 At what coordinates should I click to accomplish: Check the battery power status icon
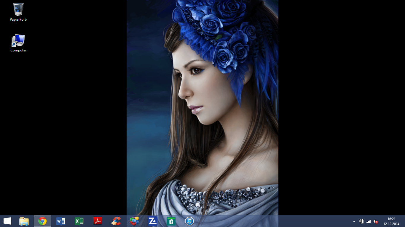(x=361, y=221)
